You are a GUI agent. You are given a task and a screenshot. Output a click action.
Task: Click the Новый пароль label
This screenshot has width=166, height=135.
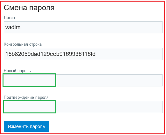point(17,71)
